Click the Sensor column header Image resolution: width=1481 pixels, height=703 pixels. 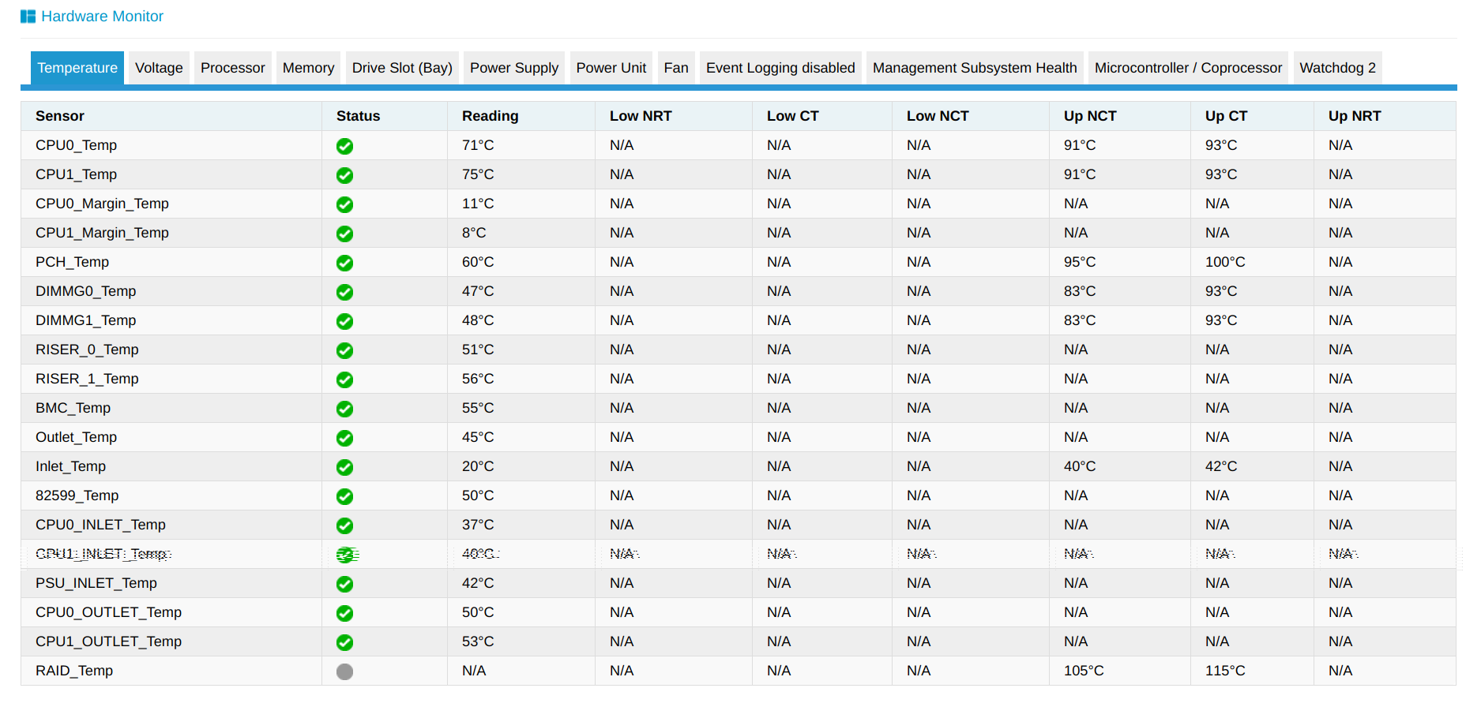(x=60, y=116)
